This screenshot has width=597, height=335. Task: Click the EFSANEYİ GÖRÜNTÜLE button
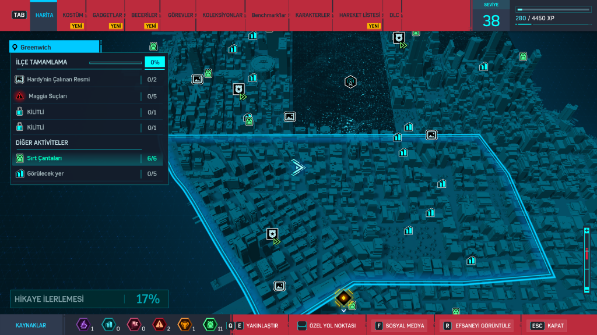pos(477,326)
